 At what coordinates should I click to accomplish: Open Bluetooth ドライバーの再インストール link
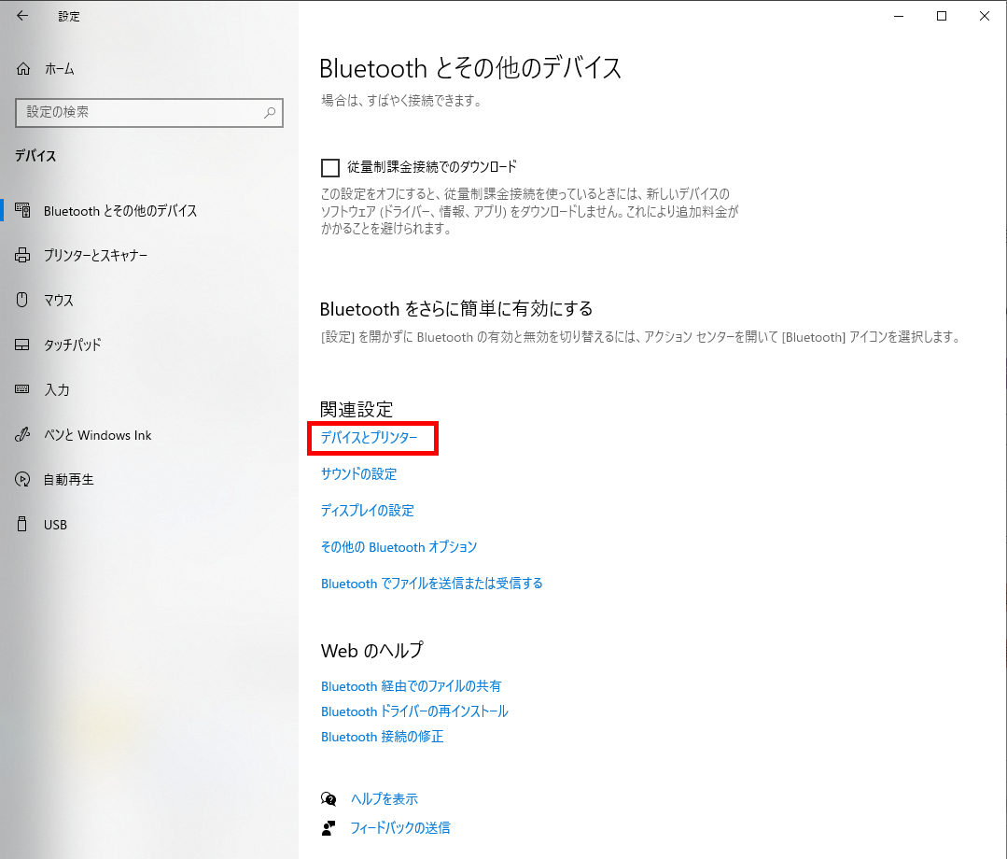tap(414, 711)
